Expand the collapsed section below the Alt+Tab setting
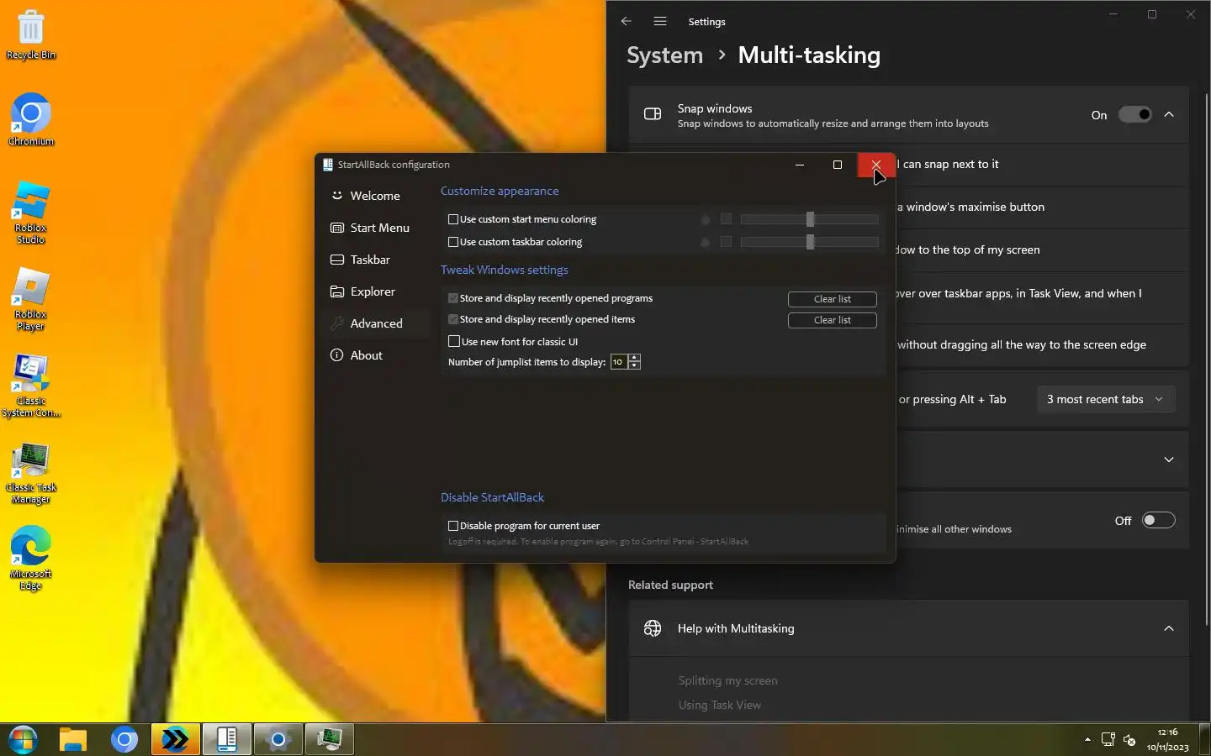The width and height of the screenshot is (1211, 756). click(x=1169, y=459)
